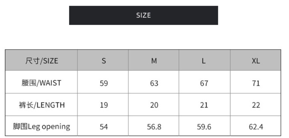
Task: Select waist value 59 for size S
Action: [104, 83]
